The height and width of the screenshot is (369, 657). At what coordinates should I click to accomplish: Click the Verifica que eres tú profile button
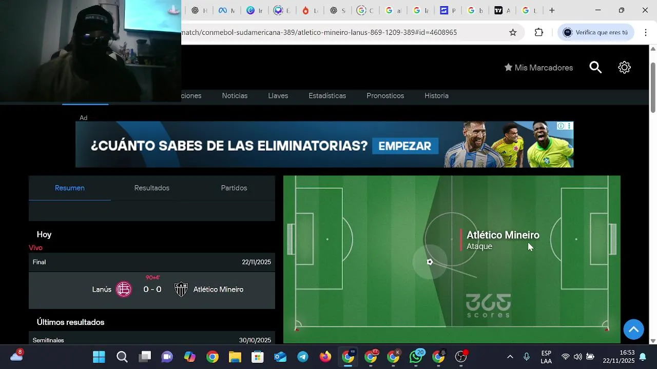[596, 32]
